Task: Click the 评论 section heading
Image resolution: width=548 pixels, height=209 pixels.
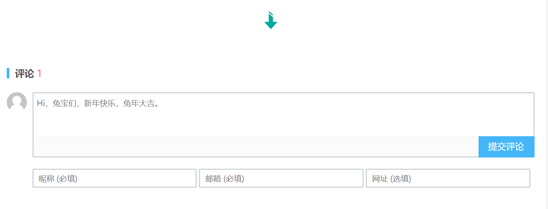Action: pyautogui.click(x=24, y=74)
